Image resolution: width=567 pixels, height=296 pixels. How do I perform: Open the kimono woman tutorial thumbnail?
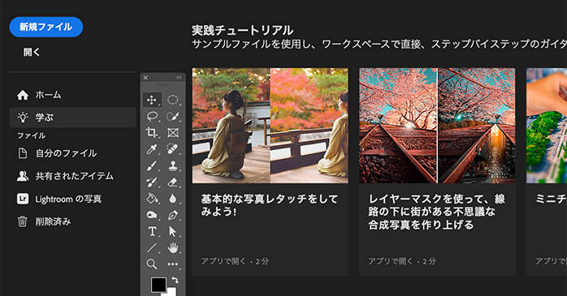coord(271,126)
